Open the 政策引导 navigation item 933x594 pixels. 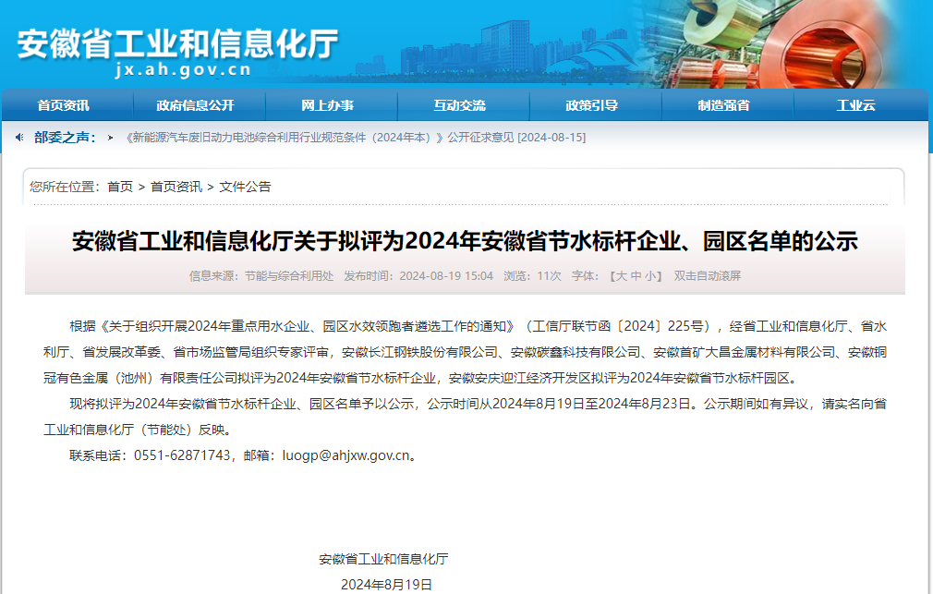click(591, 105)
